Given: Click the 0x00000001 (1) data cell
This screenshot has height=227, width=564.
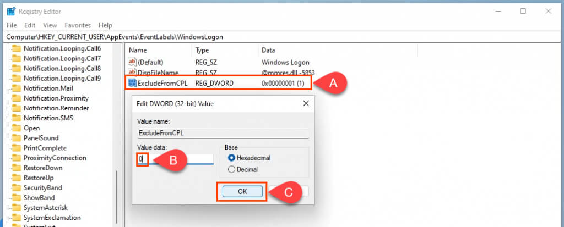Looking at the screenshot, I should coord(283,84).
